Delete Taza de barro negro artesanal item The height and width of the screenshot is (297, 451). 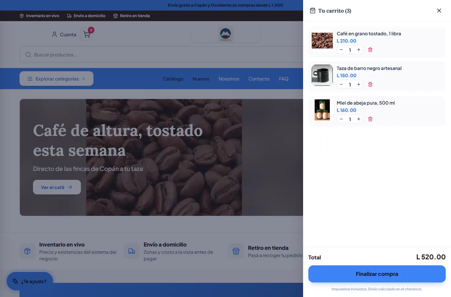coord(370,84)
